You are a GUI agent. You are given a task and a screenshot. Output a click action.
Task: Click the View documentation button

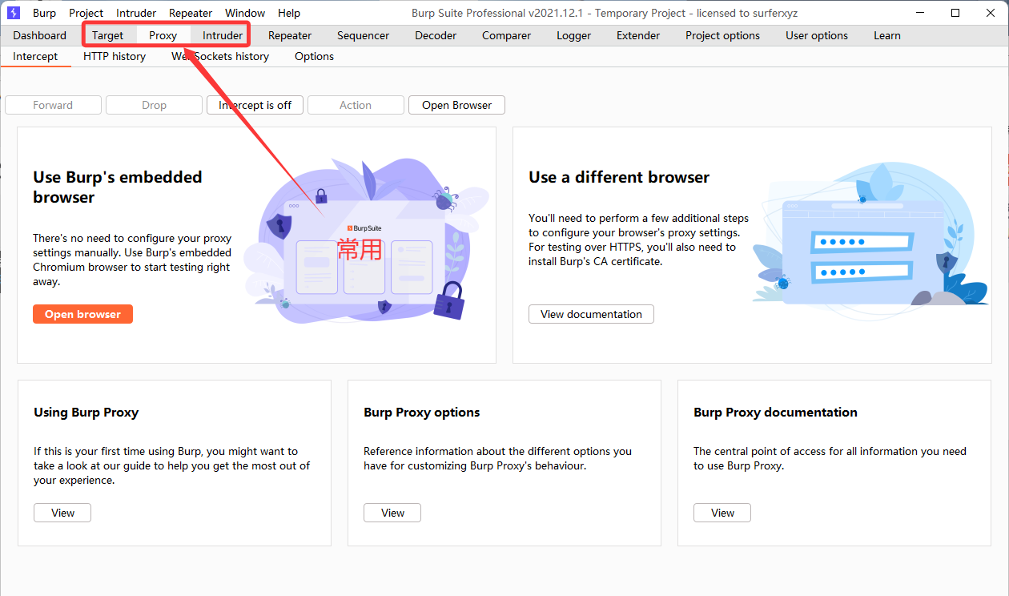coord(591,314)
